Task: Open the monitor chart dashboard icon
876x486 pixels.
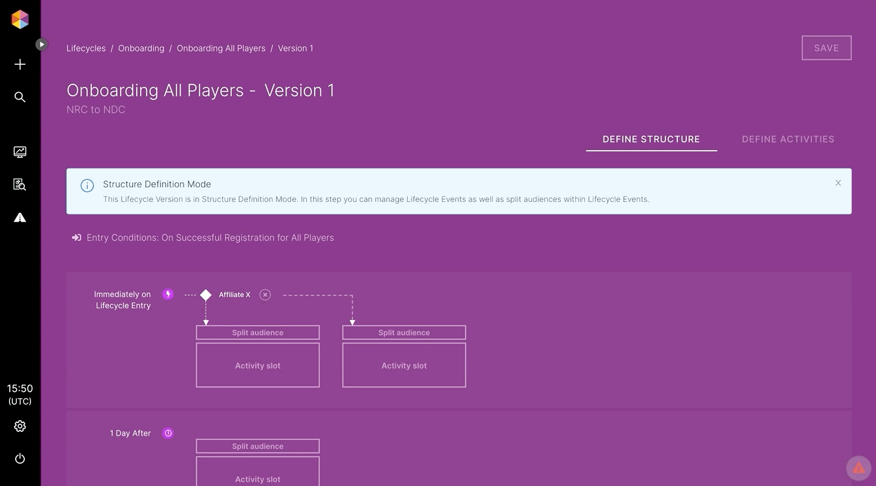Action: 20,152
